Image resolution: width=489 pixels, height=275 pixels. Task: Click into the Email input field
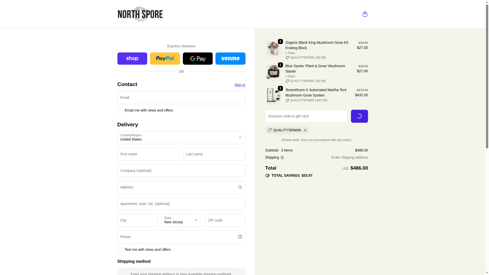(x=181, y=98)
